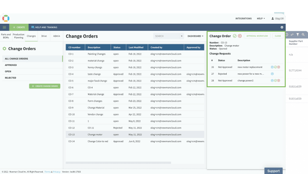Filter by Rejected change orders

(x=33, y=78)
